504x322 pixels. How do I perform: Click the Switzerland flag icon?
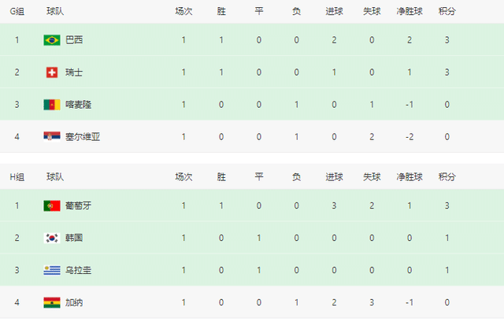tap(52, 72)
